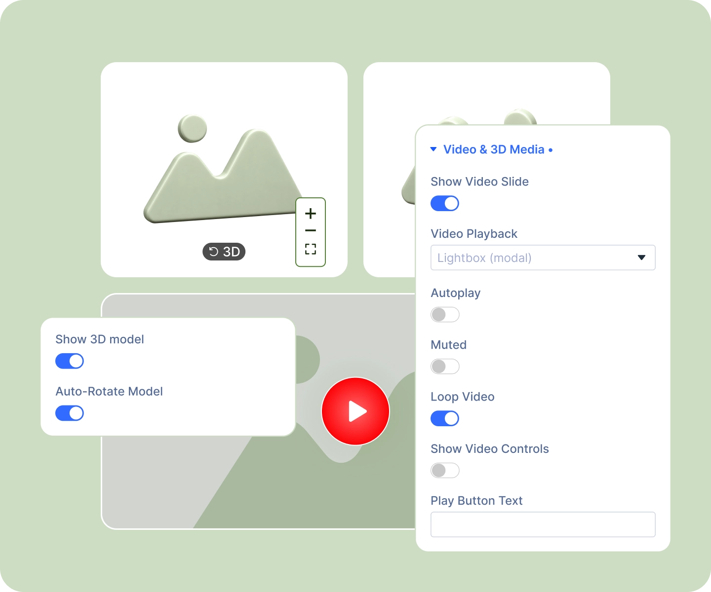Click the zoom out minus icon
This screenshot has height=592, width=711.
[x=311, y=231]
